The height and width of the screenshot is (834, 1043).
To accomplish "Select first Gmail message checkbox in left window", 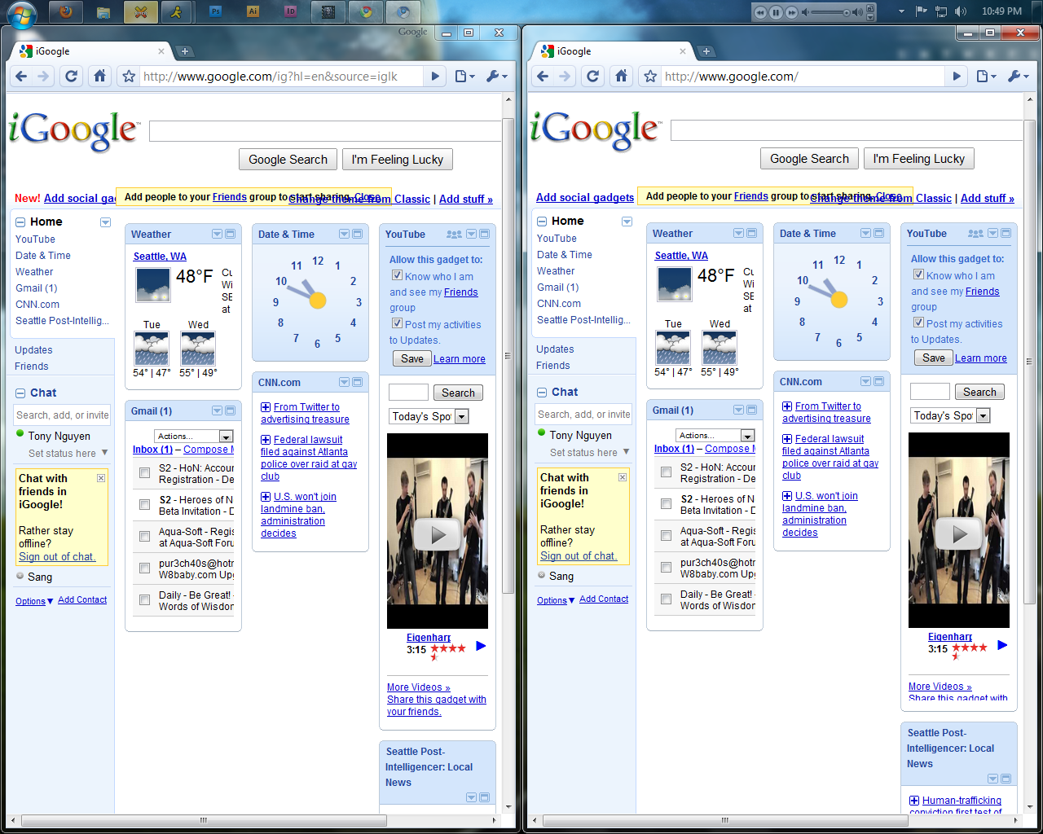I will (144, 473).
